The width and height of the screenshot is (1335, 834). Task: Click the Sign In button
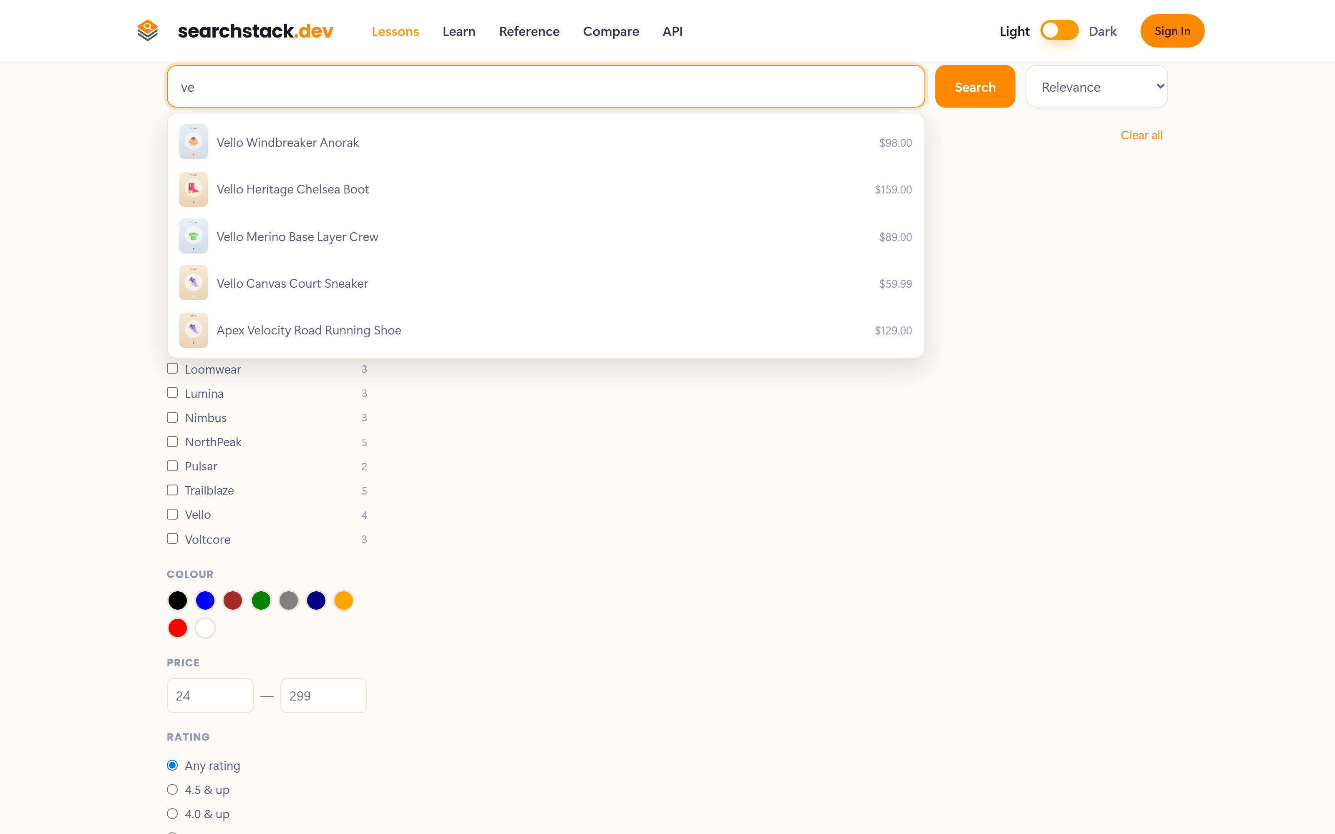[x=1172, y=31]
